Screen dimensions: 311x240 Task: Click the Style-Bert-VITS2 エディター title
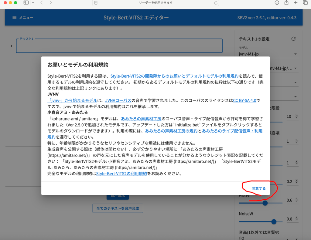[x=136, y=18]
